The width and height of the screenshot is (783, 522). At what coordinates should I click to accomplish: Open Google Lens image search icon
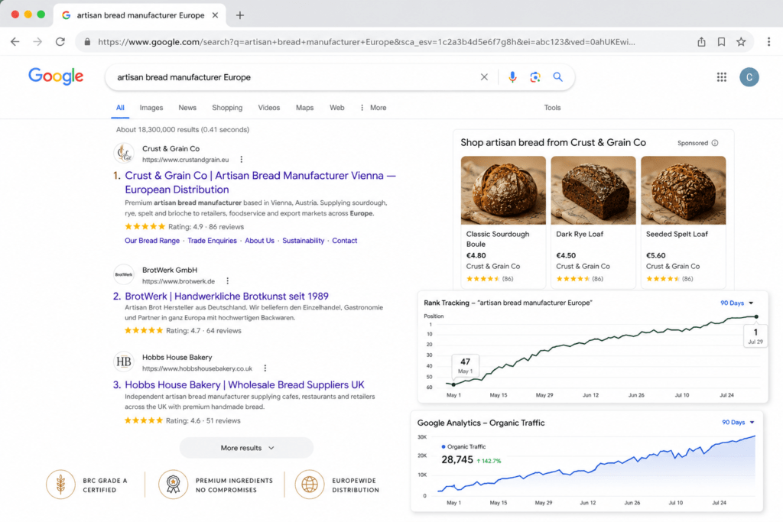(535, 77)
